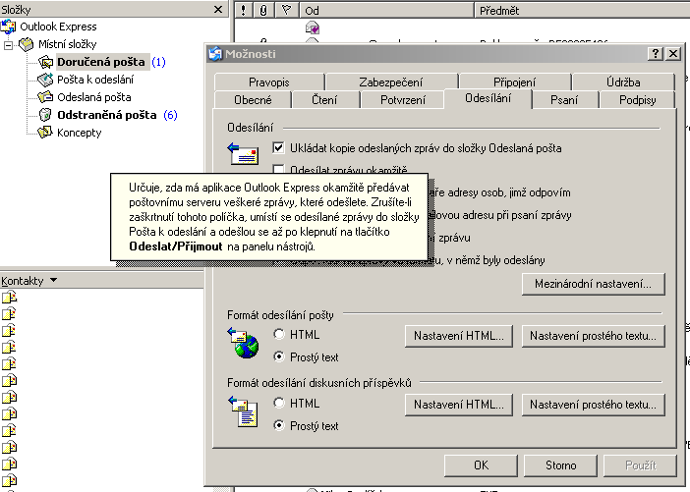Click the help question mark button in Možnosti
The height and width of the screenshot is (492, 690).
(656, 54)
